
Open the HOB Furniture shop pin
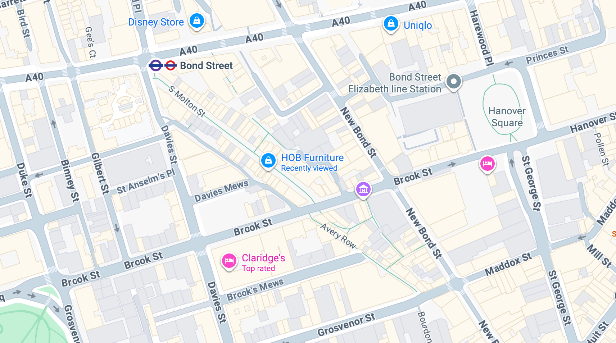(268, 161)
